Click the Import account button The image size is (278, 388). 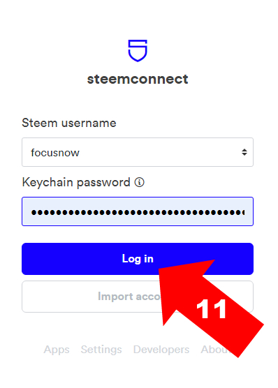(138, 297)
